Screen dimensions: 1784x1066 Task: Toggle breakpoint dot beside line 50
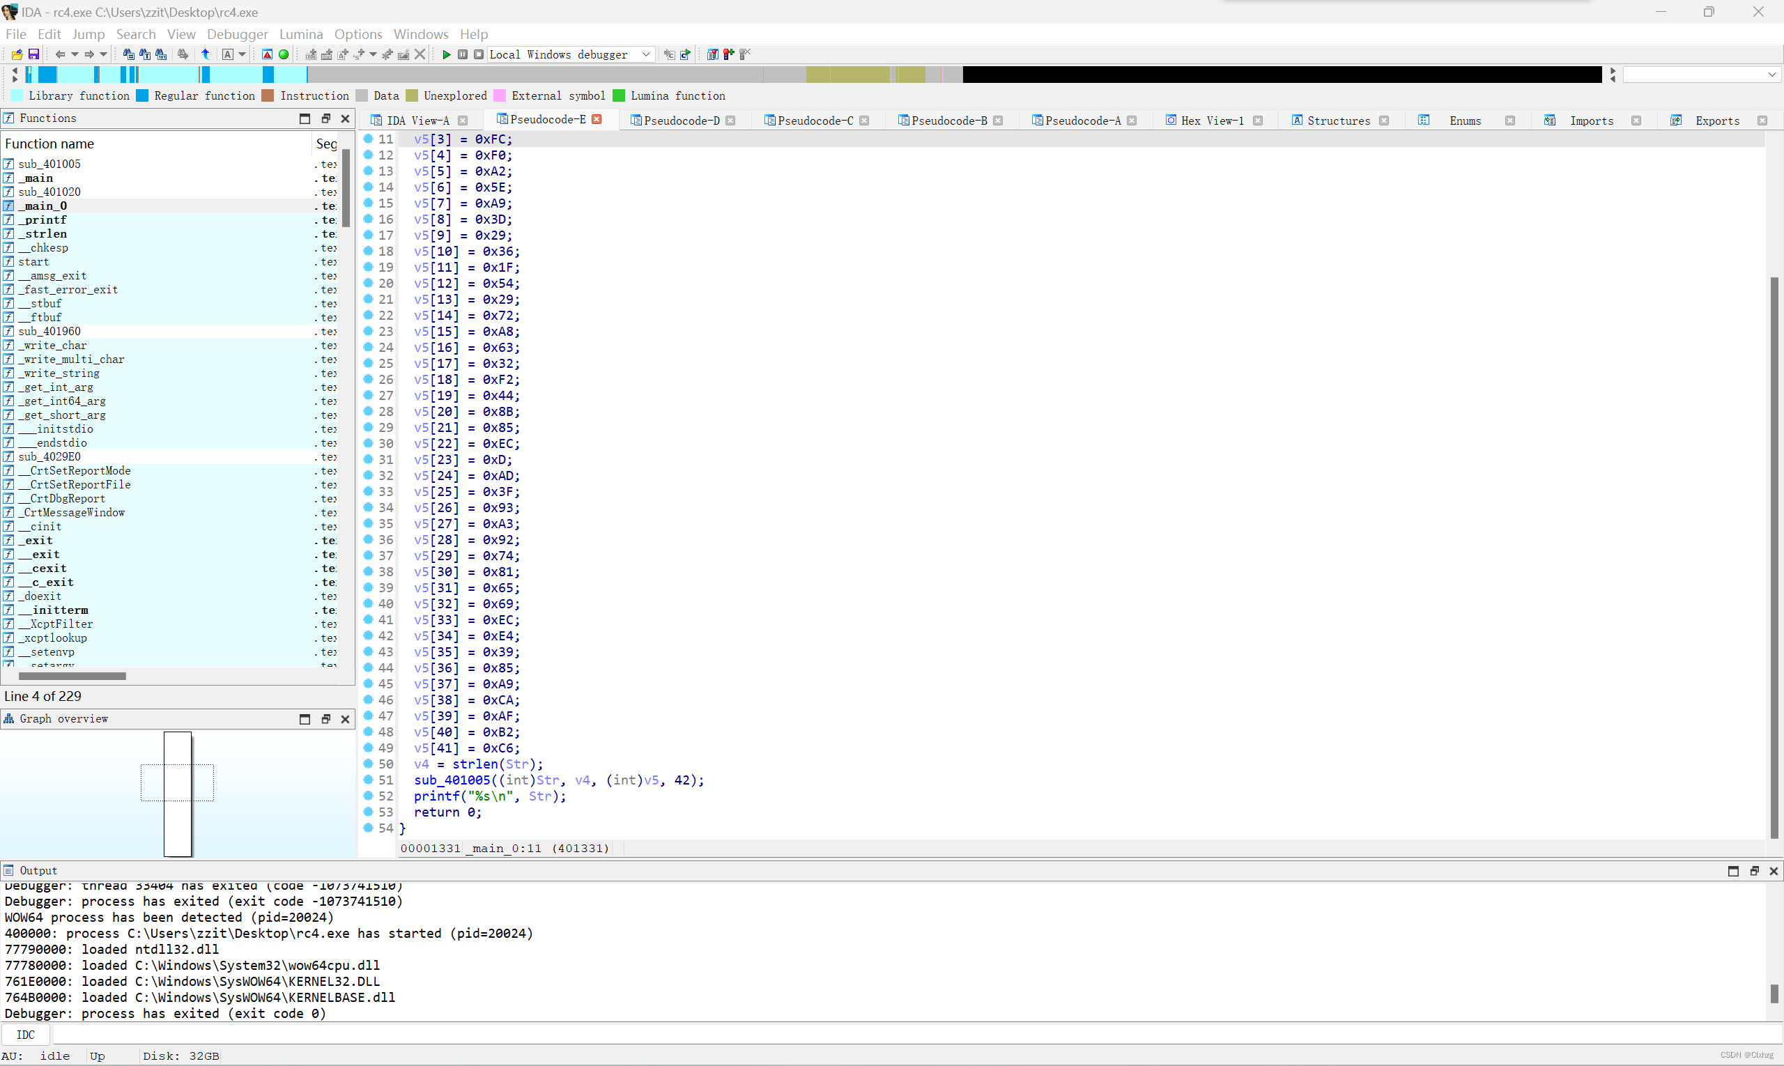point(367,764)
